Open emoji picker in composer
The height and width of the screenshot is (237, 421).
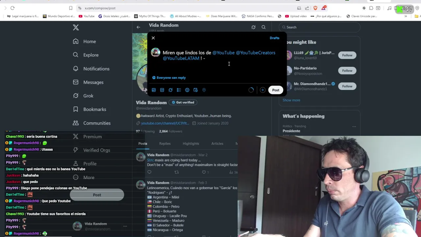(187, 90)
